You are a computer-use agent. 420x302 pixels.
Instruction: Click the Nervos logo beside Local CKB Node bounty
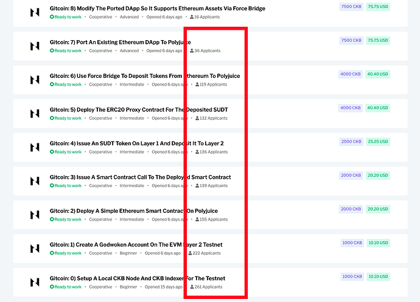(x=35, y=282)
